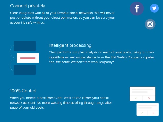Image resolution: width=163 pixels, height=122 pixels.
Task: Click the top dark blue block illustration
Action: [x=25, y=46]
